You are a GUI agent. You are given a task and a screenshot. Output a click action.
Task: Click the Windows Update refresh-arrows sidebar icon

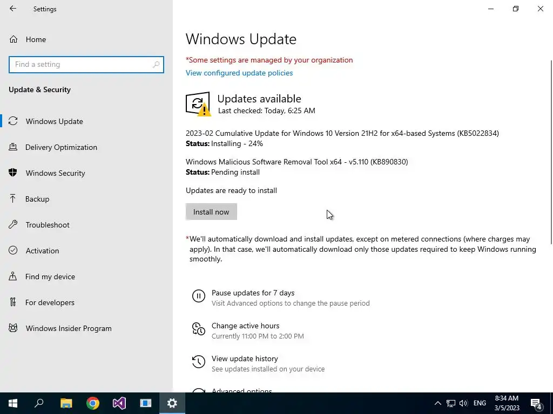pyautogui.click(x=13, y=121)
